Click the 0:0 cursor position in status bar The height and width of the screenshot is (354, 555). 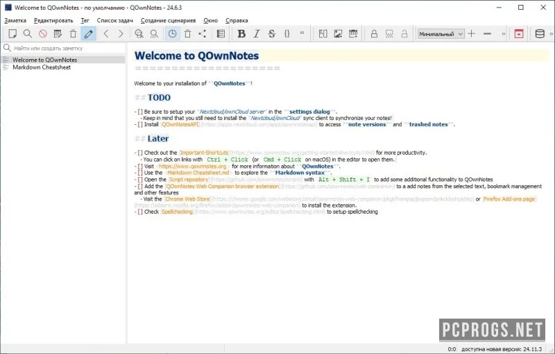pyautogui.click(x=452, y=349)
